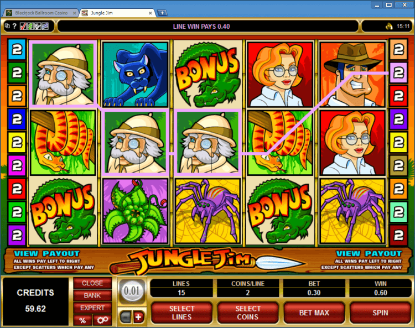
Task: Open the gear settings icon
Action: click(102, 320)
